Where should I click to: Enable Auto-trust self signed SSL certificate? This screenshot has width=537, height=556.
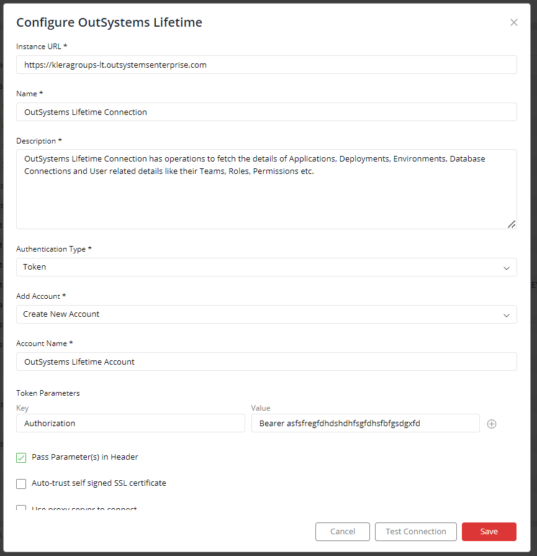(x=21, y=484)
